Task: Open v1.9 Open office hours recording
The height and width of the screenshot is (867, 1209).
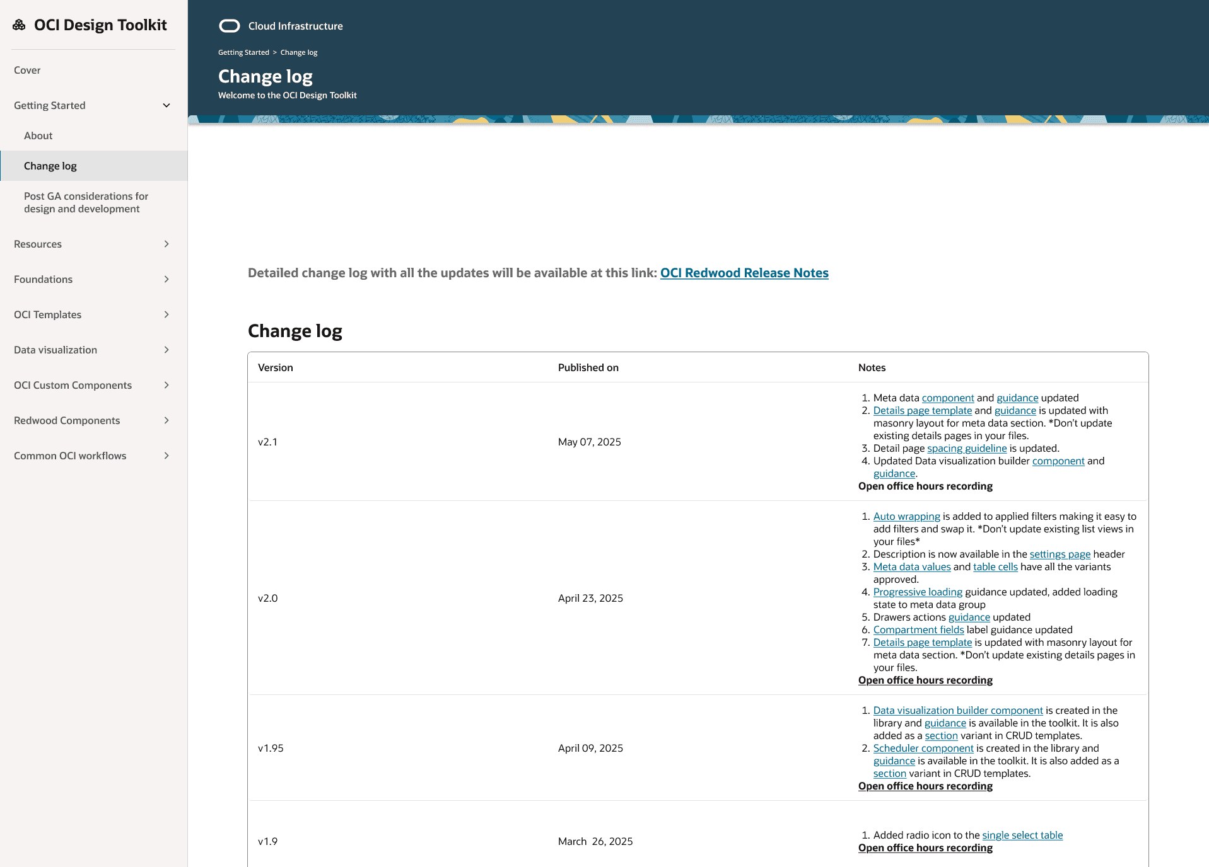Action: click(925, 847)
